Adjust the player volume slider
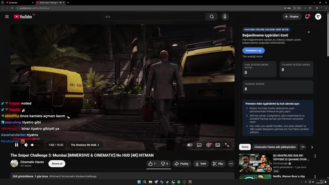The width and height of the screenshot is (329, 185). [x=35, y=145]
